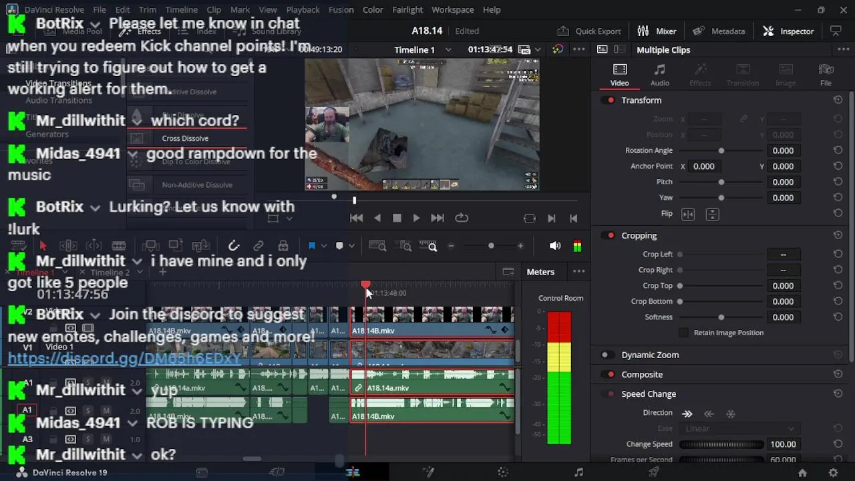Toggle Linked Selection chain icon
The height and width of the screenshot is (481, 855).
point(259,246)
